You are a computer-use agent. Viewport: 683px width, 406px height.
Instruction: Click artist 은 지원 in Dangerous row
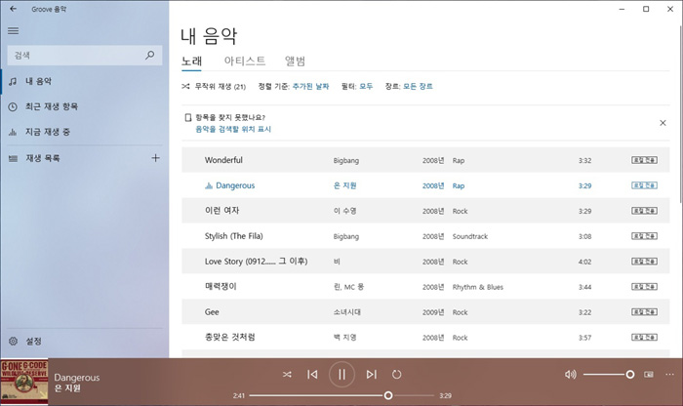tap(345, 185)
